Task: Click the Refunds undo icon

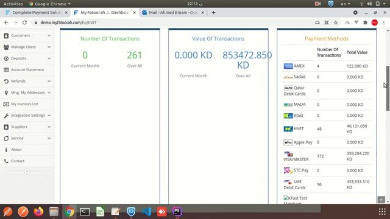Action: [x=6, y=81]
